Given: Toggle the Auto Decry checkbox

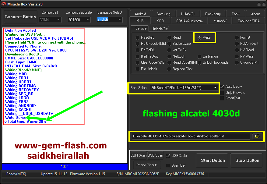Looking at the screenshot, I should (222, 87).
